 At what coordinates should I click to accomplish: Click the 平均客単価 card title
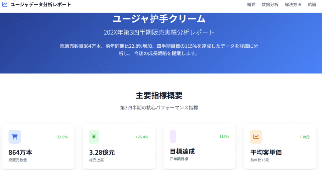(266, 153)
